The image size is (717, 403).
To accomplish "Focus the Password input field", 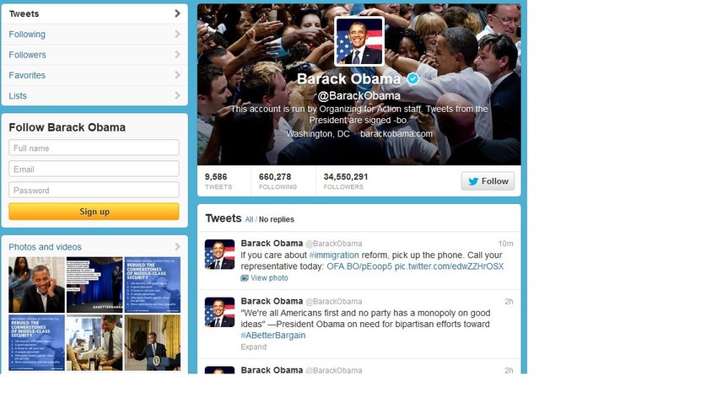I will pos(94,190).
